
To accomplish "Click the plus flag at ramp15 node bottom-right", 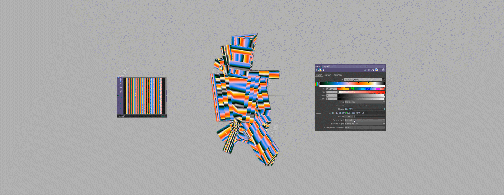I will [166, 116].
